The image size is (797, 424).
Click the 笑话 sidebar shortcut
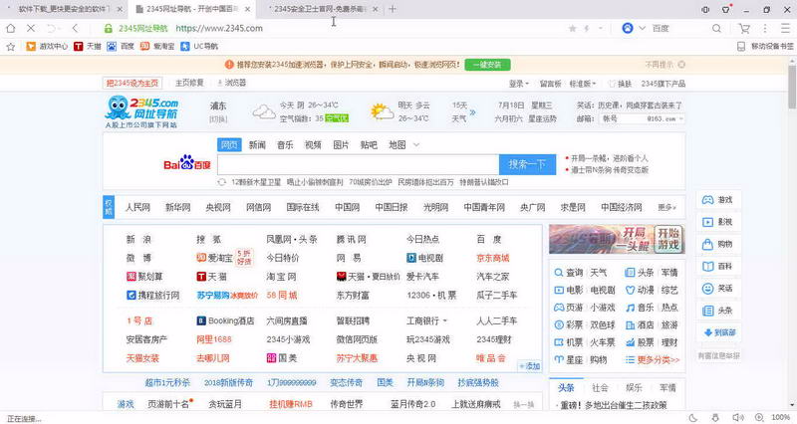tap(717, 289)
